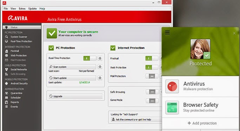Click the Quarantine label in sidebar
Image resolution: width=240 pixels, height=131 pixels.
click(16, 93)
